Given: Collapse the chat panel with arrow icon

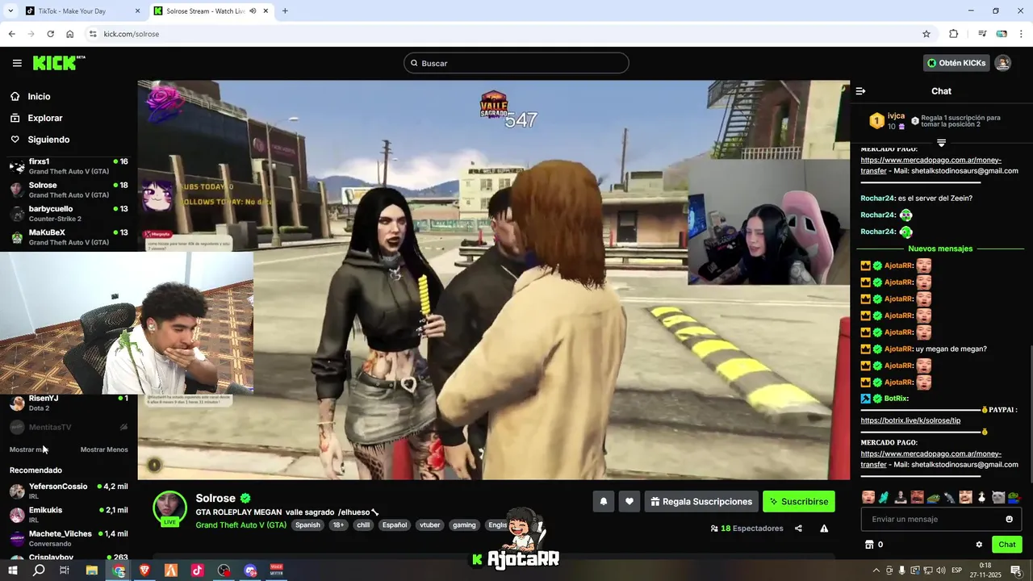Looking at the screenshot, I should [x=860, y=91].
